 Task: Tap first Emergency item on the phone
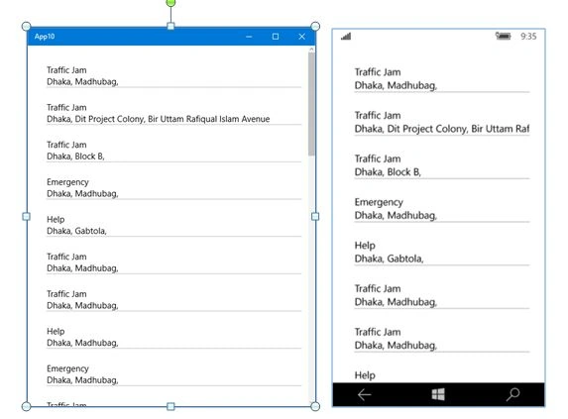click(442, 209)
